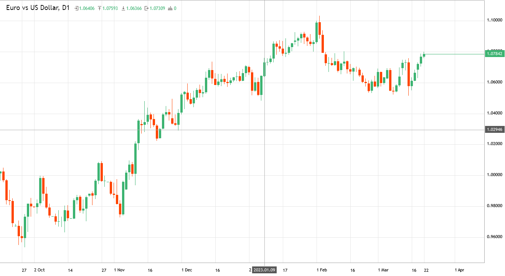Click the close price exit-arrow icon
The height and width of the screenshot is (276, 505).
146,8
